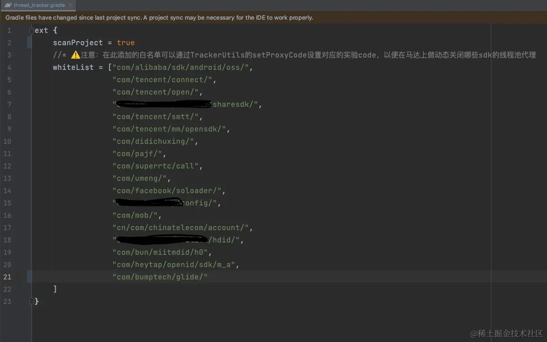This screenshot has height=342, width=547.
Task: Click line number 12 in the gutter
Action: tap(7, 166)
